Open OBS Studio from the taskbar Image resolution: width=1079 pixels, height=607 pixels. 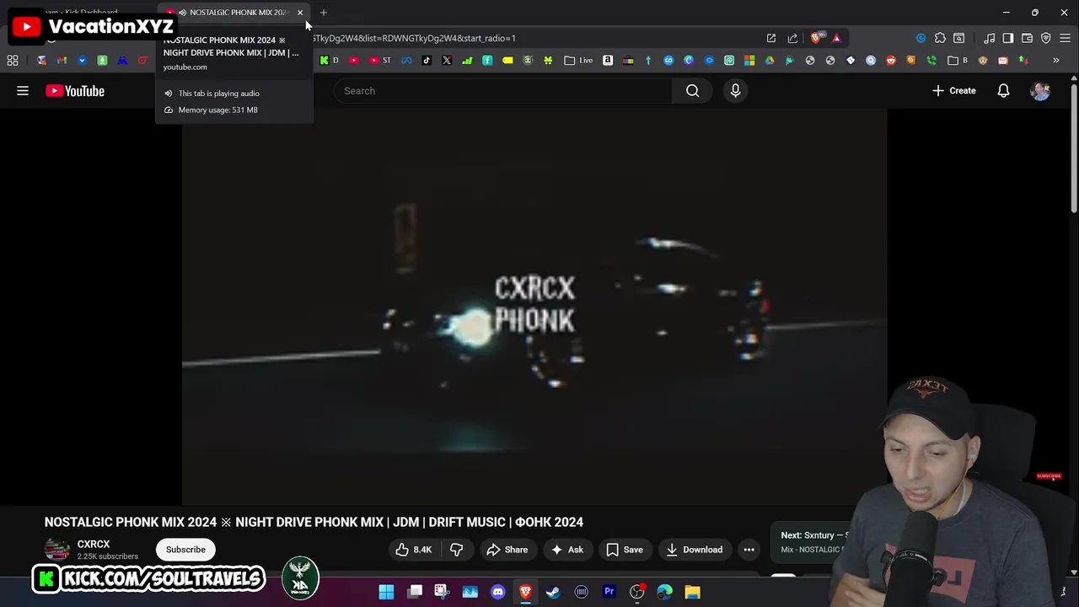[x=636, y=592]
